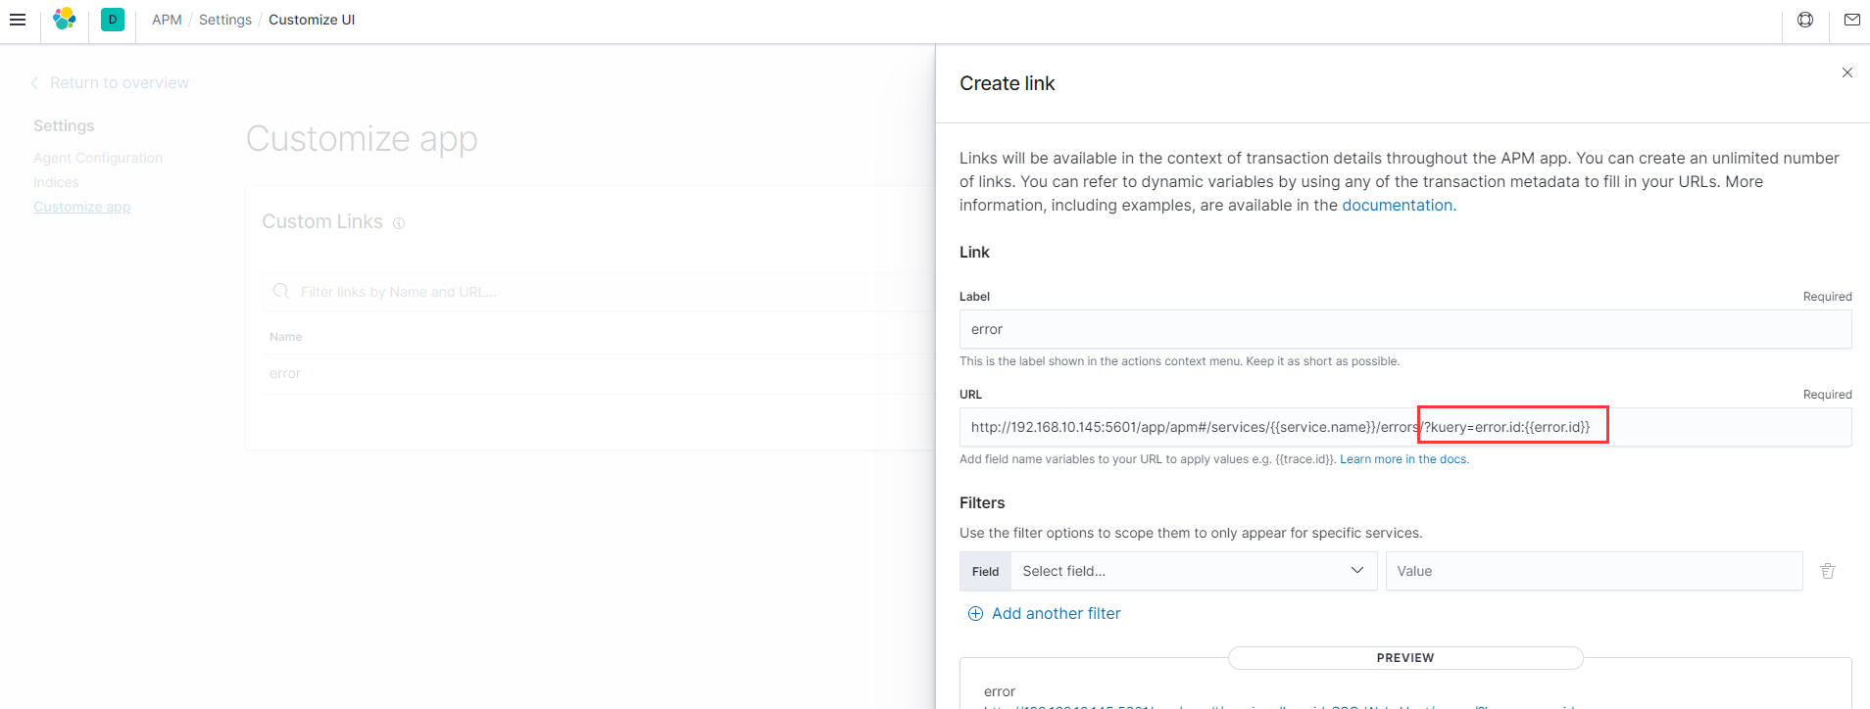
Task: Return to overview link
Action: (x=119, y=83)
